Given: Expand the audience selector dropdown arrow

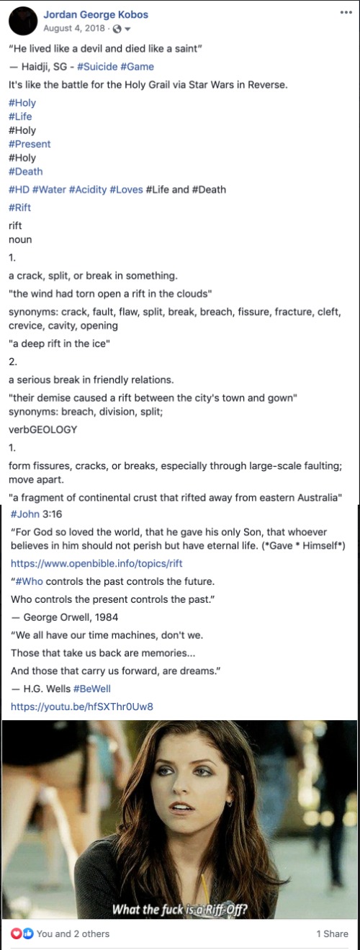Looking at the screenshot, I should pyautogui.click(x=127, y=29).
